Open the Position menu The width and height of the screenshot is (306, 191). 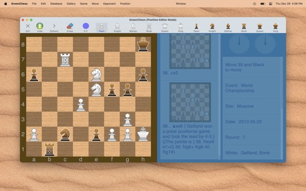pos(125,4)
